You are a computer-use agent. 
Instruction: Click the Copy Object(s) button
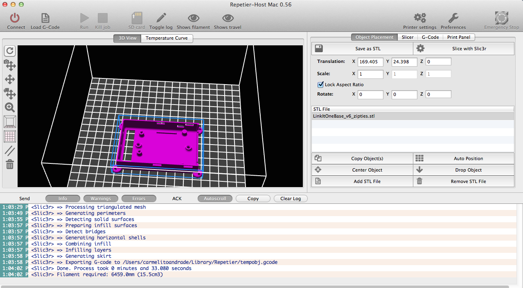pyautogui.click(x=362, y=159)
